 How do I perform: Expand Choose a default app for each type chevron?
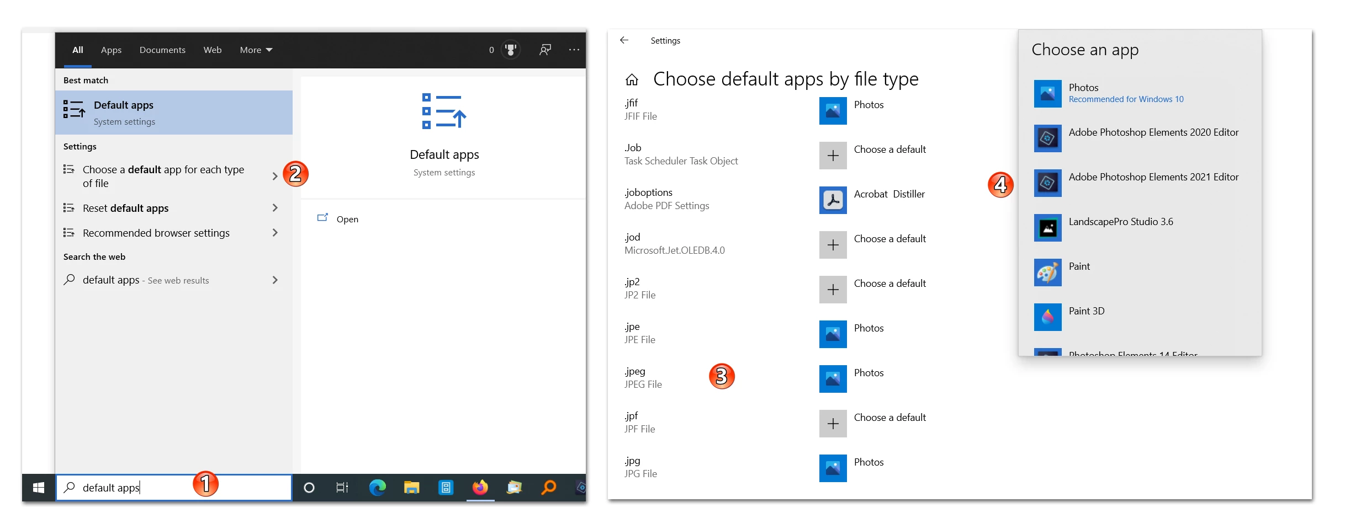(275, 177)
